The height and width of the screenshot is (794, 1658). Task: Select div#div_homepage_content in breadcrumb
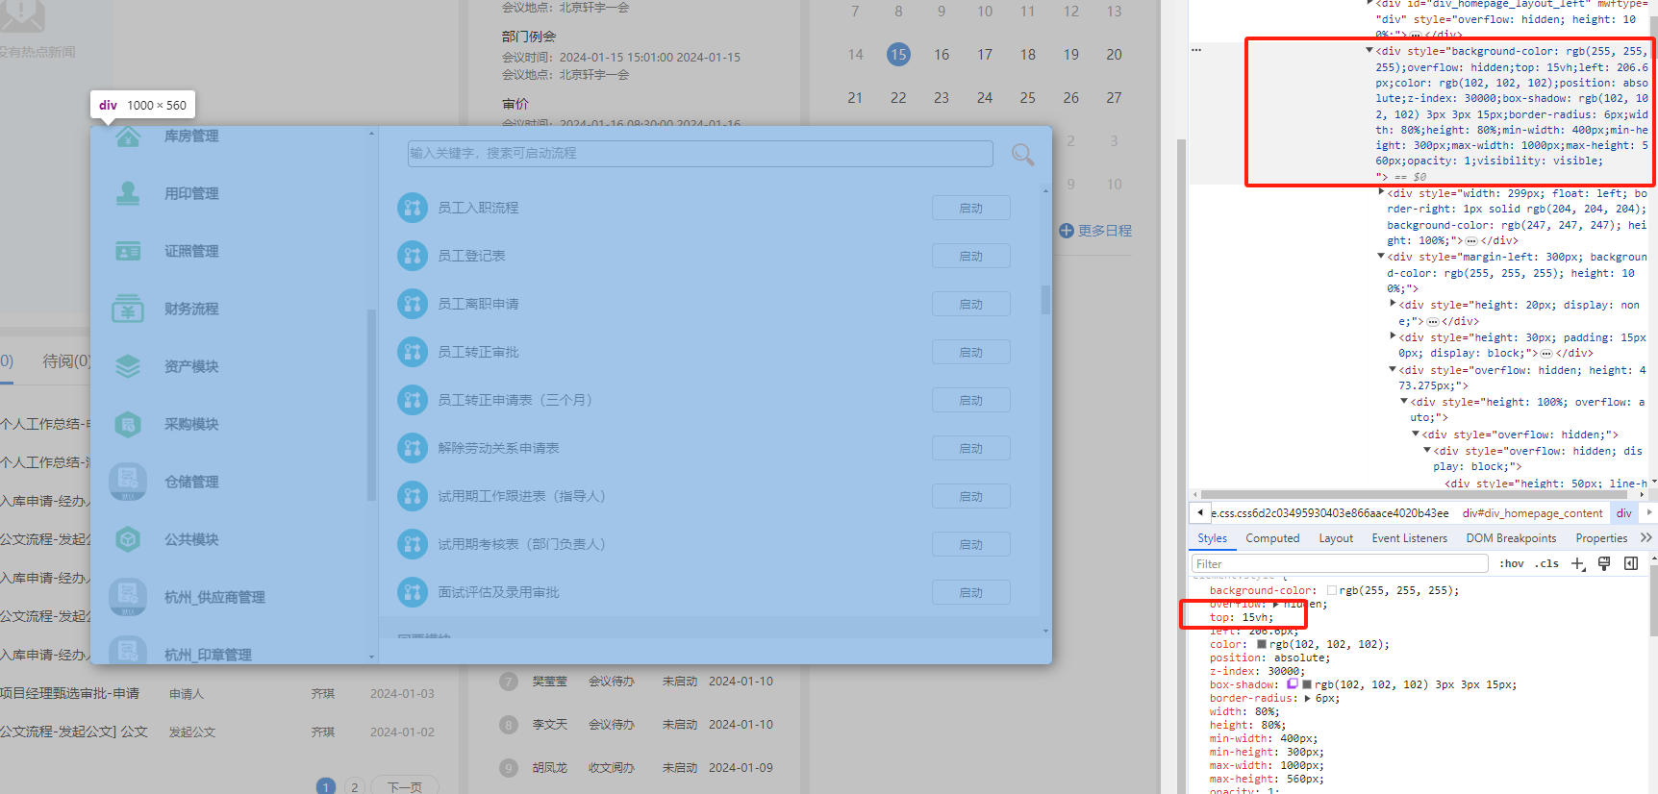coord(1532,513)
